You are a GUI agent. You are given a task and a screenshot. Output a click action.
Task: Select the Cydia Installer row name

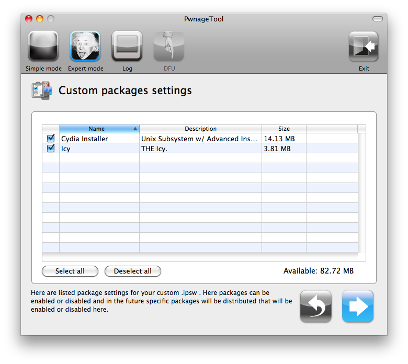tap(85, 139)
